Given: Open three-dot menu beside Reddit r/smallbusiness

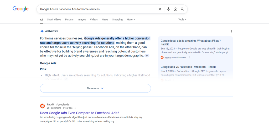Looking at the screenshot, I should pyautogui.click(x=189, y=58).
